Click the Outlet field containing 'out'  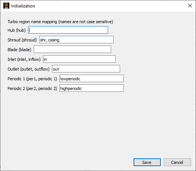[86, 69]
